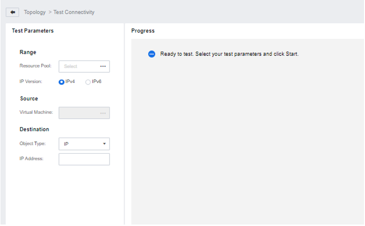Click the back arrow button
The image size is (365, 226).
click(x=12, y=12)
